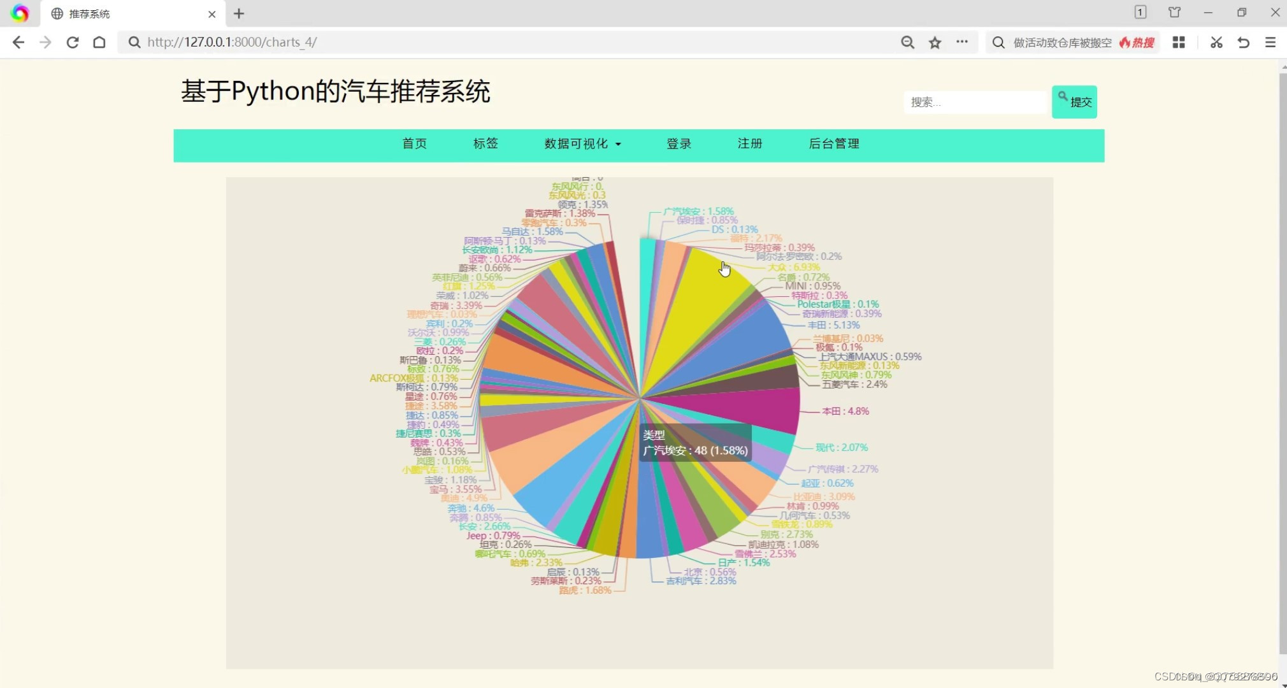
Task: Go to browser home page icon
Action: (x=99, y=42)
